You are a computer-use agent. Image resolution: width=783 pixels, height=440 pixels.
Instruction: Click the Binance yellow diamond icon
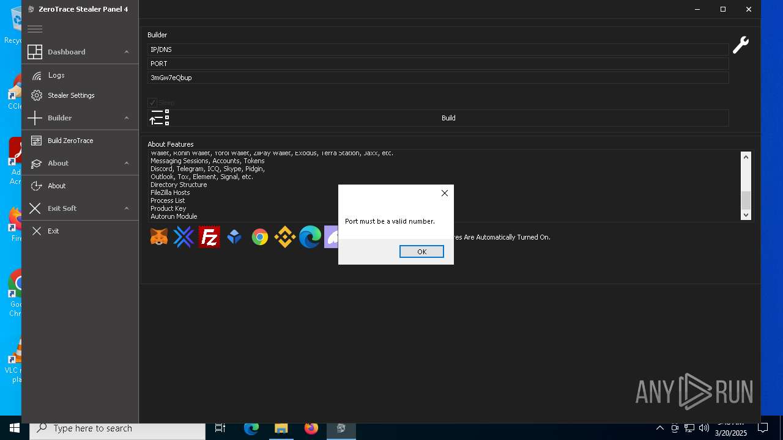pyautogui.click(x=285, y=237)
